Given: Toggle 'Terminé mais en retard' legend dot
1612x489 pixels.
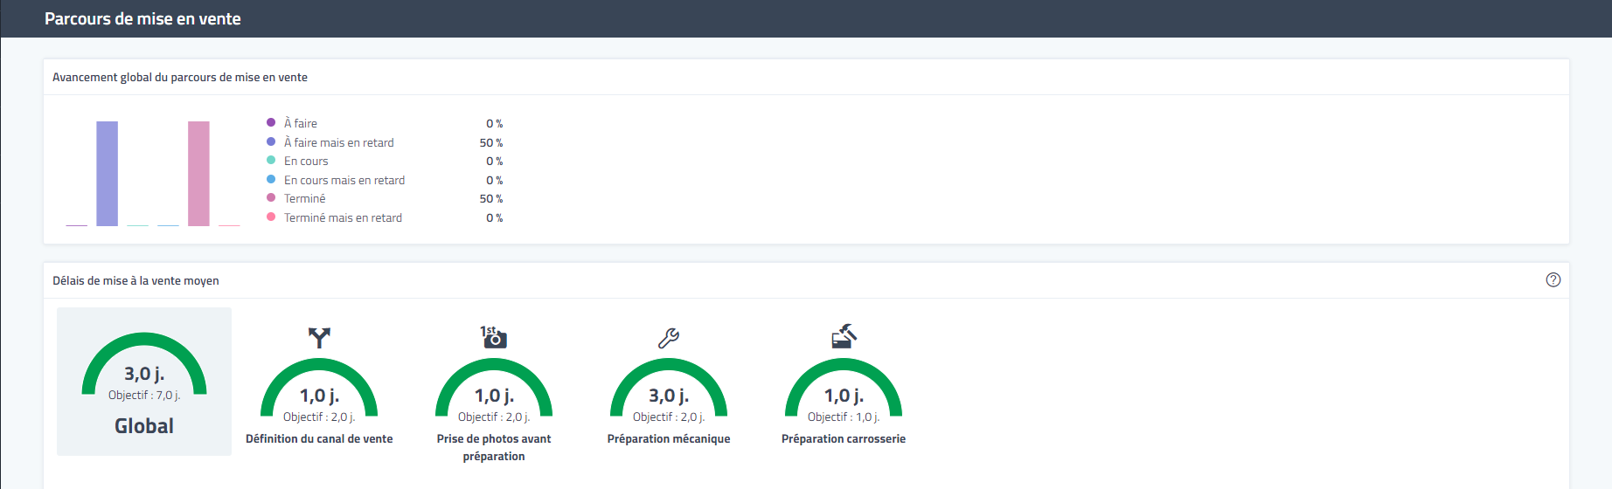Looking at the screenshot, I should pos(271,217).
